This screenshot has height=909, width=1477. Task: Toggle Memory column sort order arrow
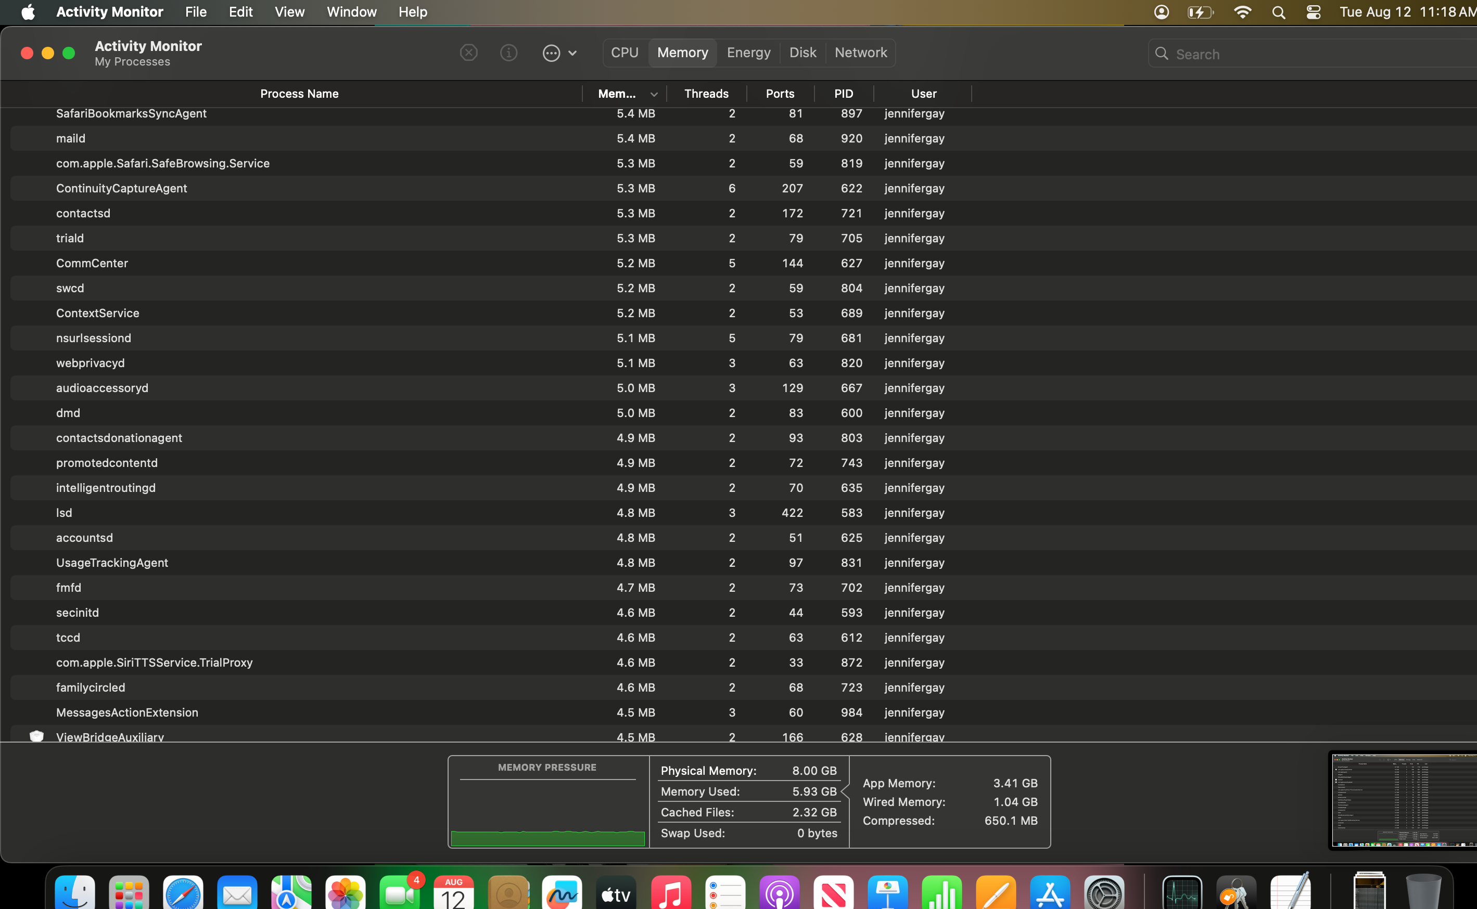pyautogui.click(x=654, y=95)
